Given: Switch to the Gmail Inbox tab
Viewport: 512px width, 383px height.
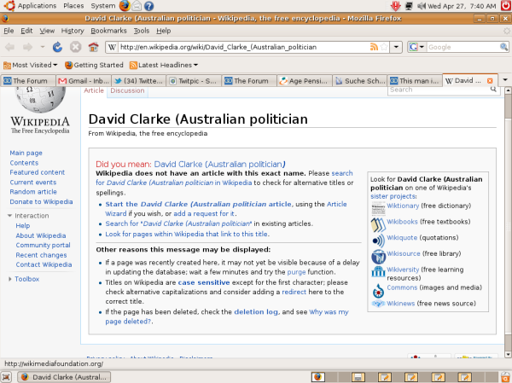Looking at the screenshot, I should pos(84,81).
